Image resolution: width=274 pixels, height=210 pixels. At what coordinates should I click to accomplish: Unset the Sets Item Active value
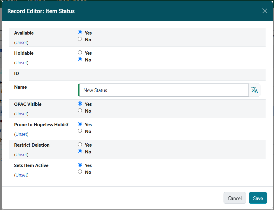21,175
